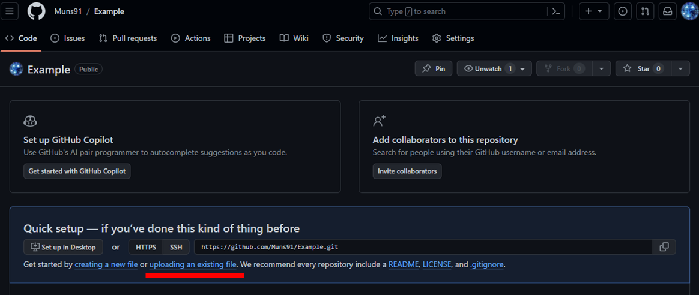The image size is (699, 295).
Task: Open the Issues tab
Action: (68, 38)
